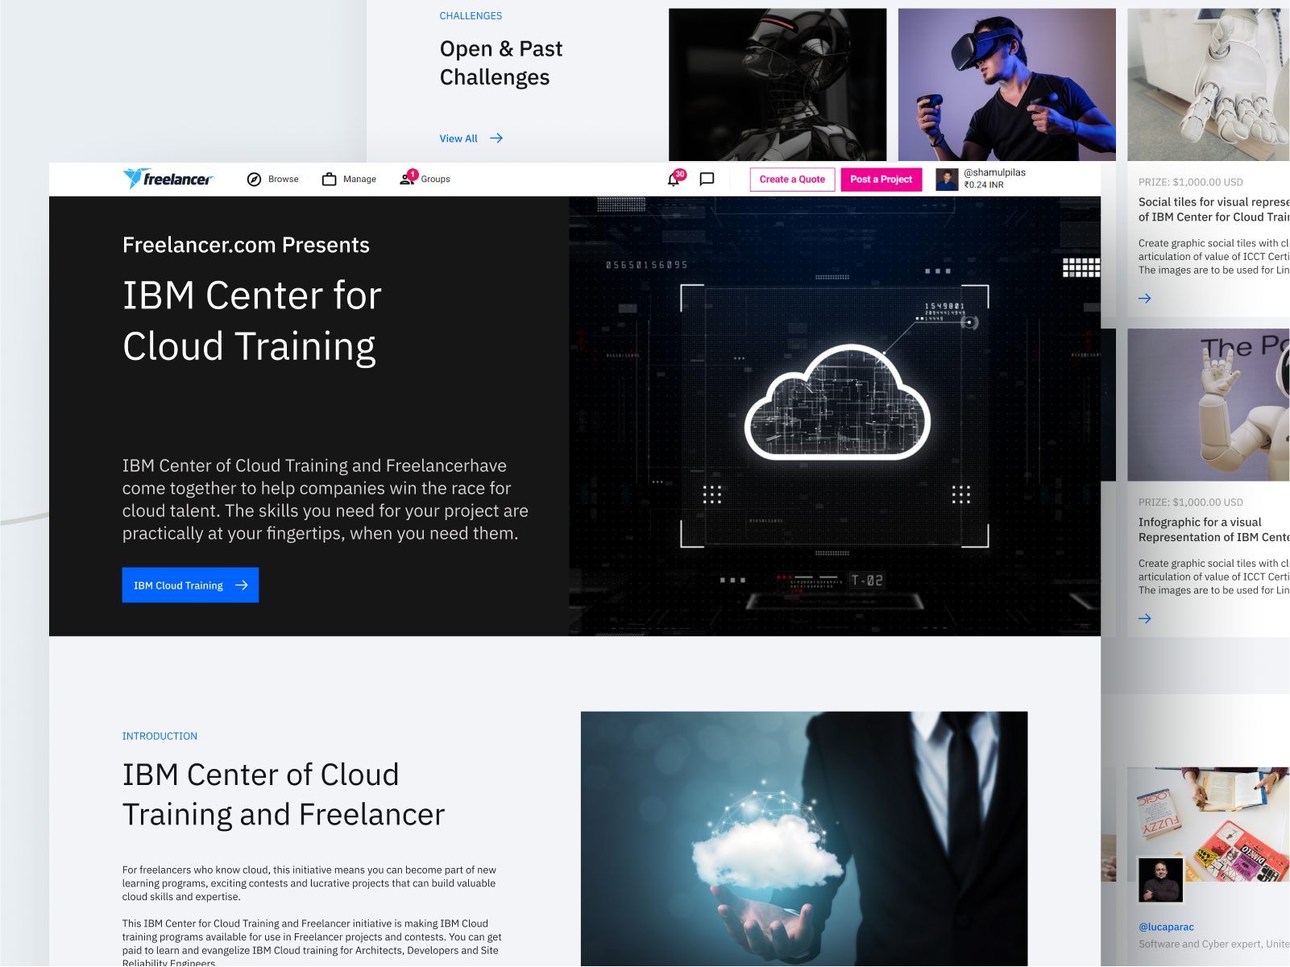Click the arrow next to View All
Viewport: 1290px width, 967px height.
click(x=496, y=138)
